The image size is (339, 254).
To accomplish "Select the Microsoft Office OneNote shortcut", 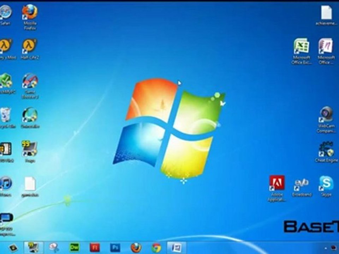I will (326, 51).
